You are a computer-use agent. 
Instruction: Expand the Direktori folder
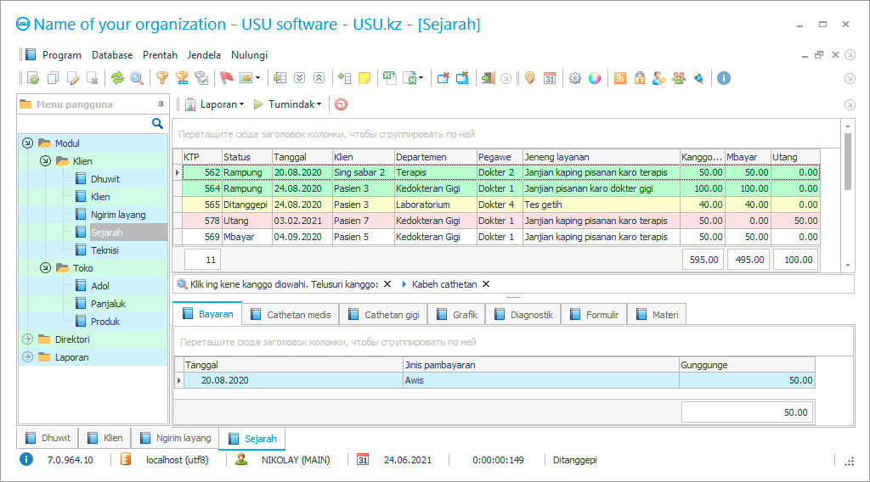pos(27,339)
